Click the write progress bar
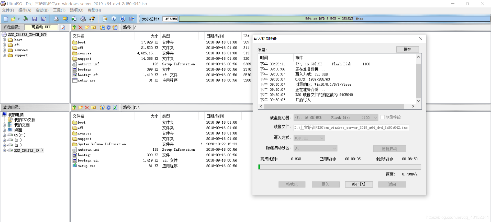 click(x=340, y=167)
